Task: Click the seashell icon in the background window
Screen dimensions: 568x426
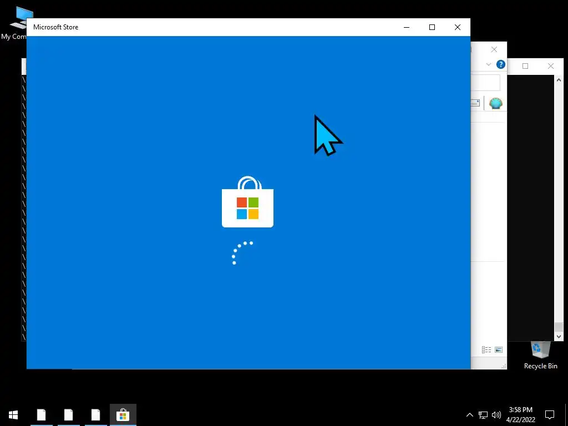Action: 495,103
